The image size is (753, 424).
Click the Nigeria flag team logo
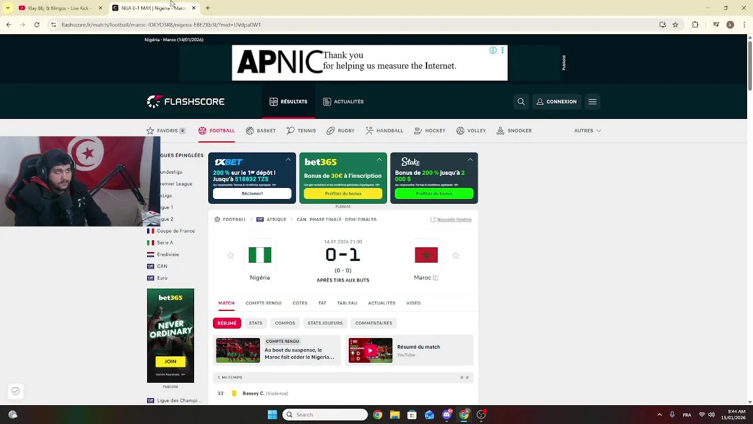pyautogui.click(x=259, y=255)
